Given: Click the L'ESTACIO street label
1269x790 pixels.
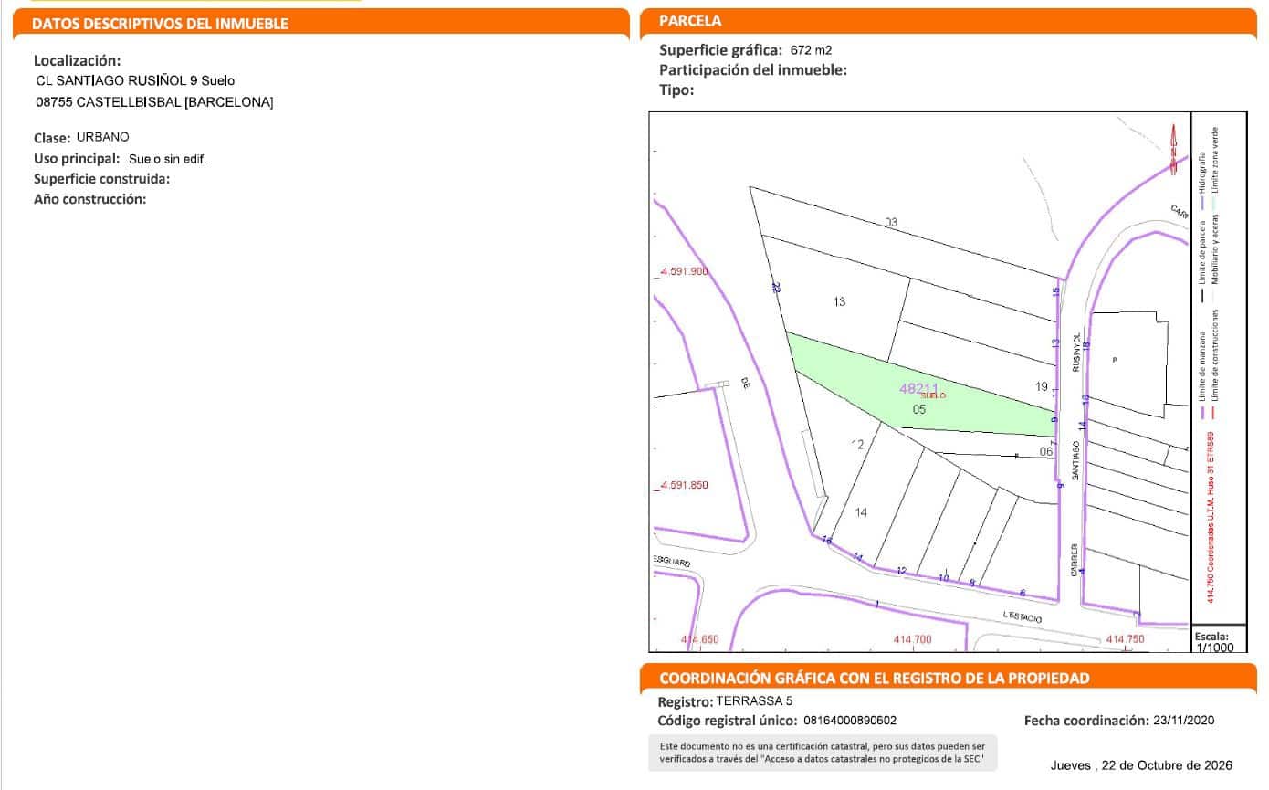Looking at the screenshot, I should (1023, 617).
